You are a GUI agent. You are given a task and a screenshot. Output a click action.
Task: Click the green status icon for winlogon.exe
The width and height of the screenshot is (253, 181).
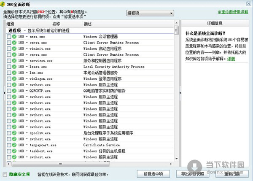pos(14,78)
